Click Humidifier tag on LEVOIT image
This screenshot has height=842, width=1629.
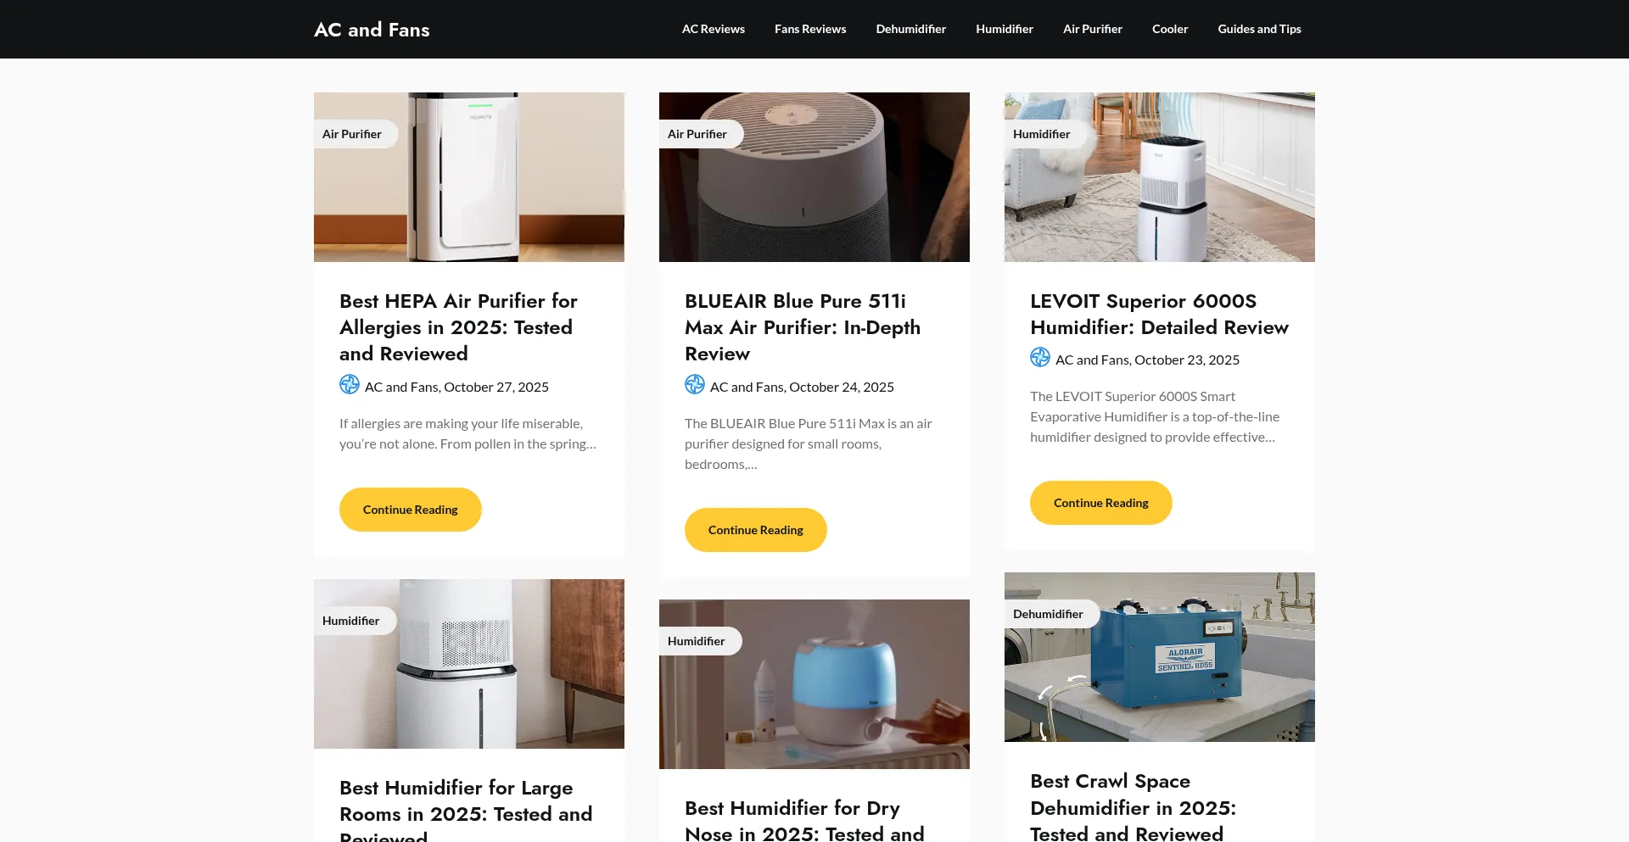point(1042,134)
